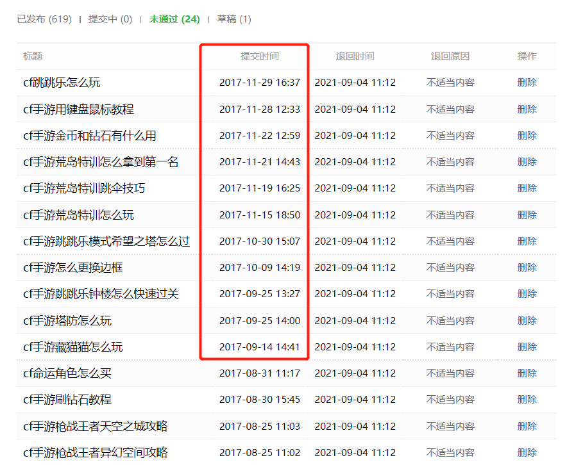Select submit time 2017-10-30 15:07
Screen dimensions: 567x465
[260, 241]
